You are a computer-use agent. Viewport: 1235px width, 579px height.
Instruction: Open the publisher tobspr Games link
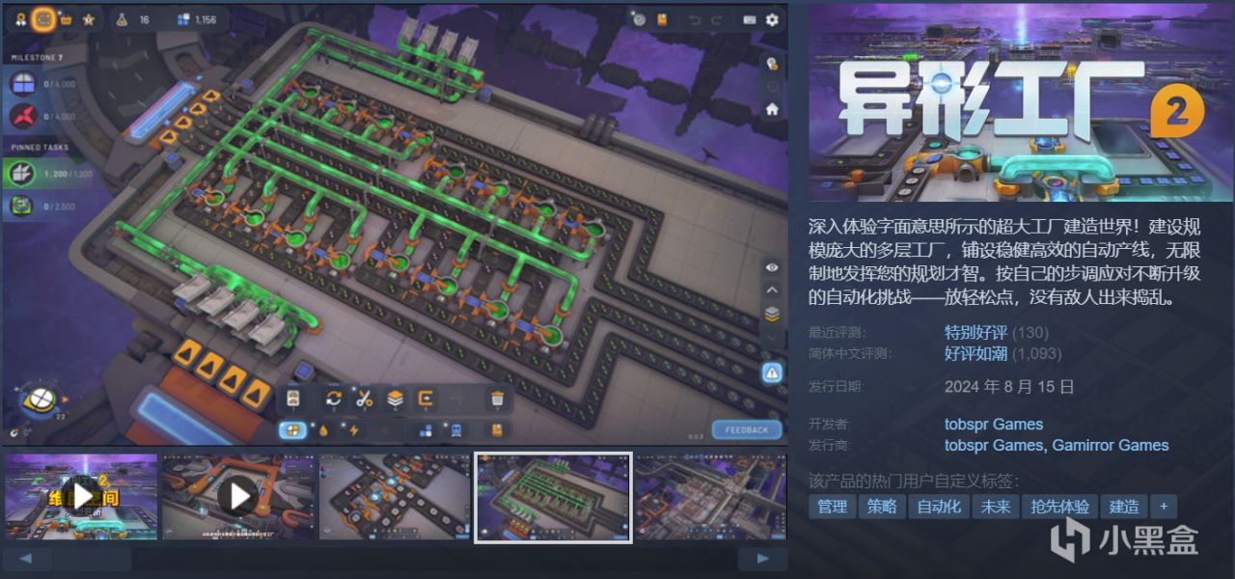[x=994, y=445]
